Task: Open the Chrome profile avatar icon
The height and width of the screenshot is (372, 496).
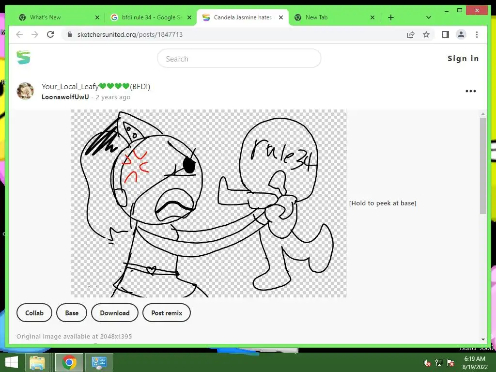Action: pyautogui.click(x=461, y=34)
